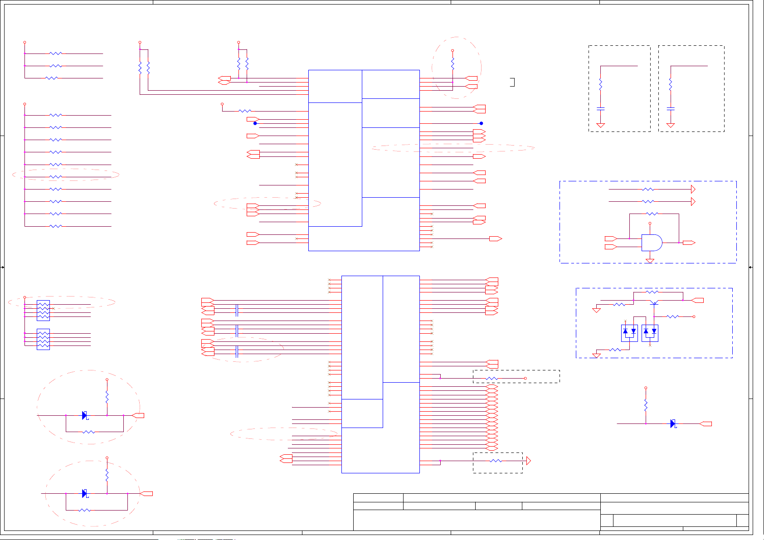
Task: Select the capacitor in the left dashed RC box
Action: [x=600, y=109]
